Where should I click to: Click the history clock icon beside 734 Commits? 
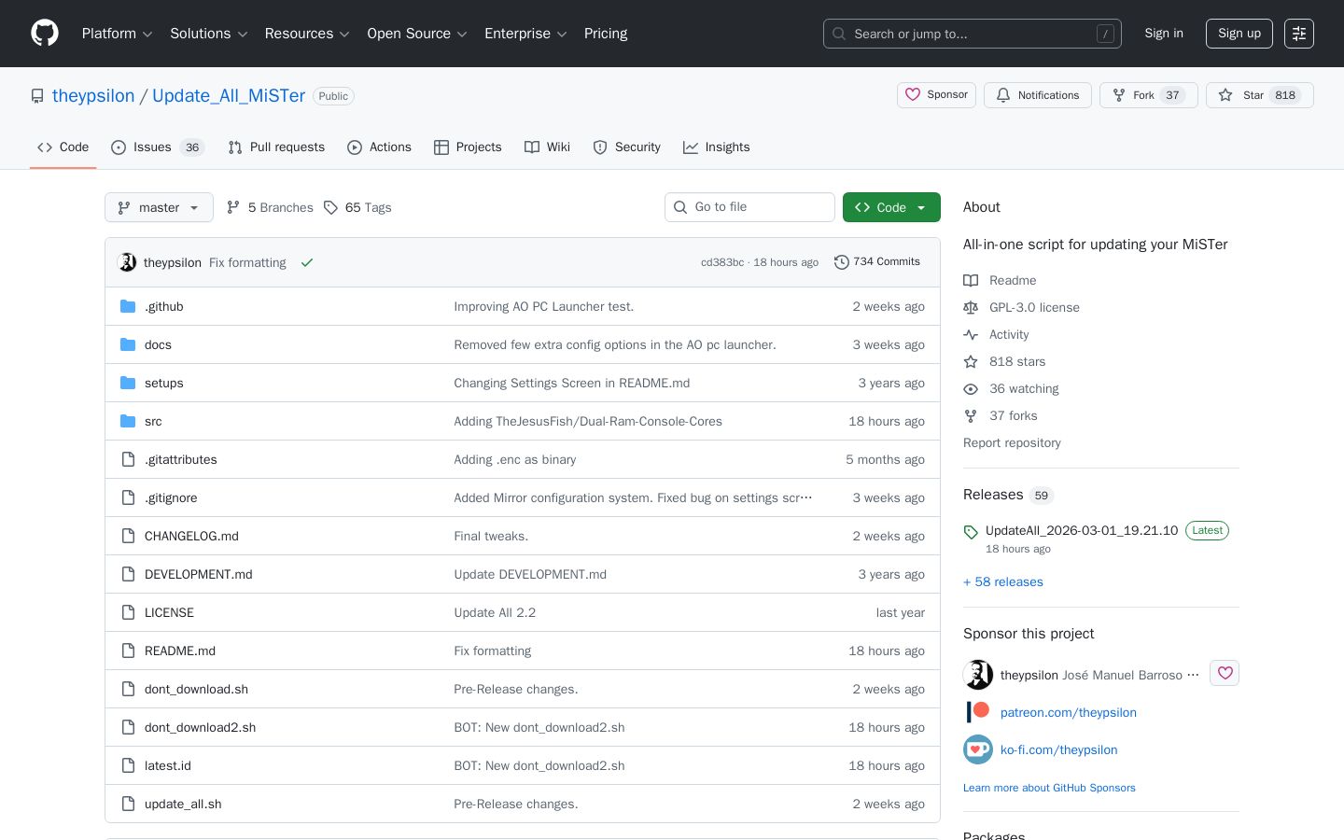[x=841, y=262]
